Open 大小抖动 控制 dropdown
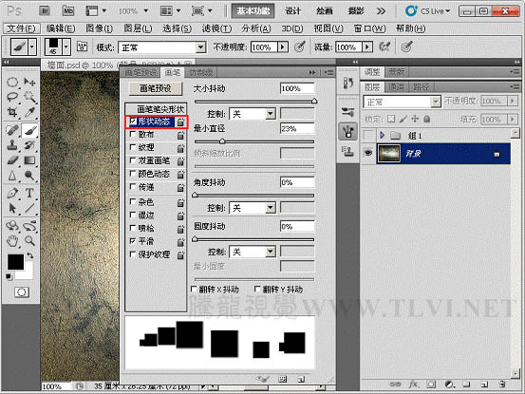Screen dimensions: 525x394 pyautogui.click(x=253, y=114)
